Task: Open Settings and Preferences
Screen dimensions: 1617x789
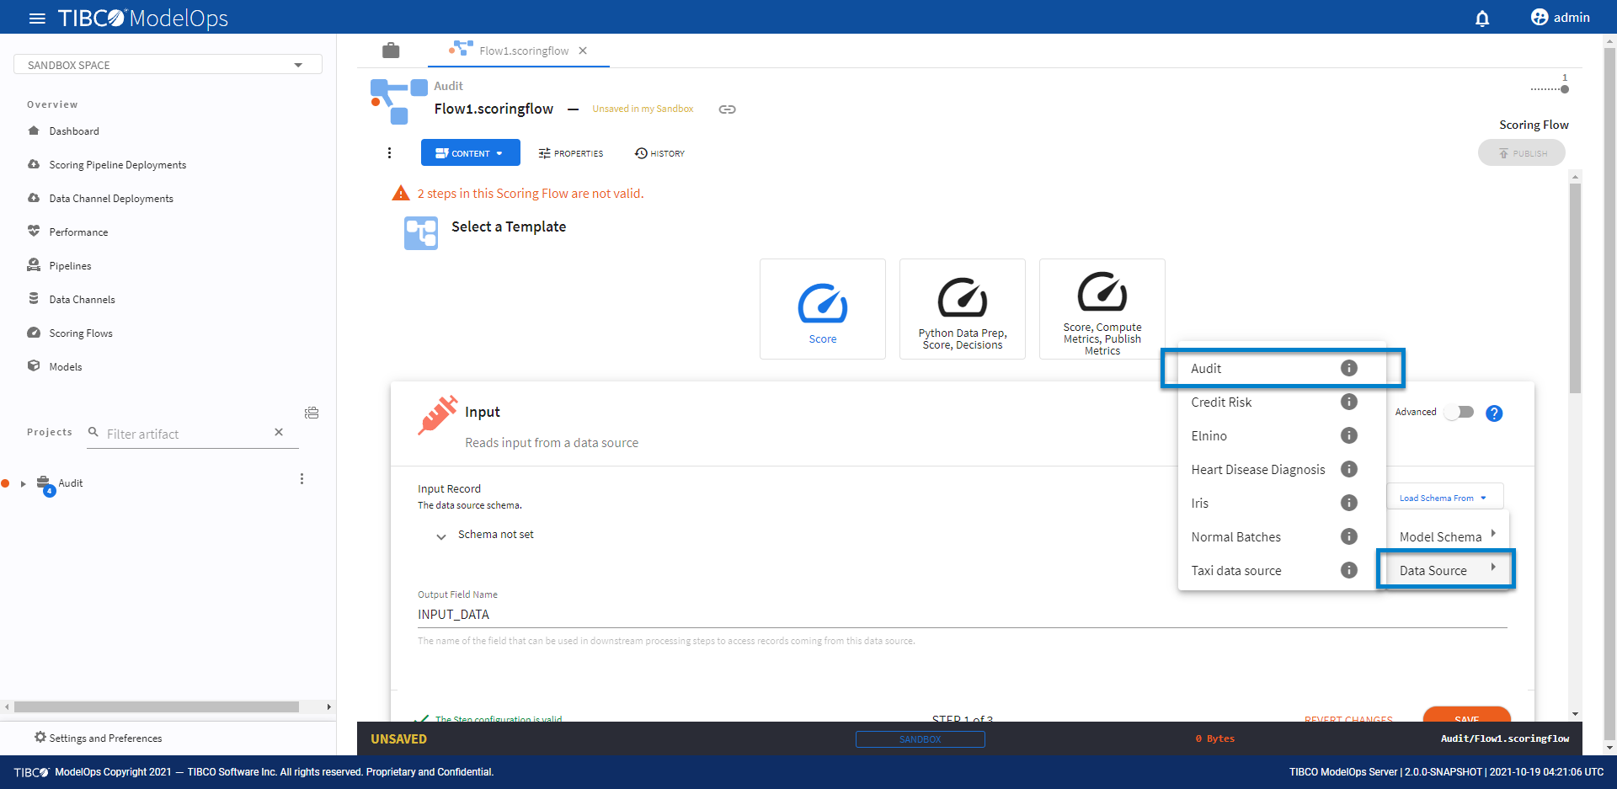Action: 98,738
